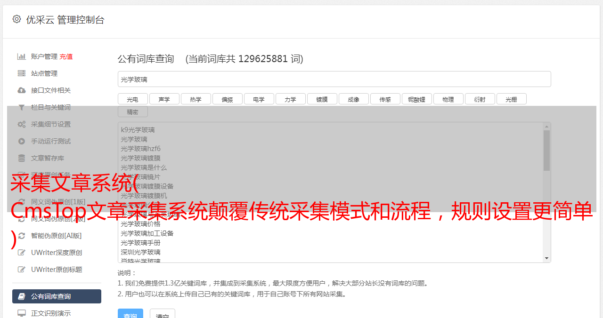Click the keyword search field containing 光学玻璃
Screen dimensions: 603x318
(x=334, y=79)
